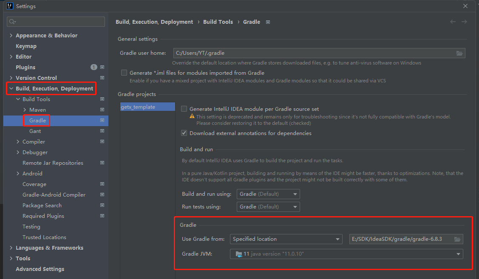Click Build, Execution, Deployment breadcrumb

(154, 22)
